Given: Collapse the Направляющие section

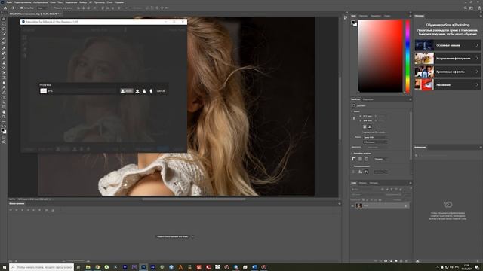Looking at the screenshot, I should tap(352, 166).
